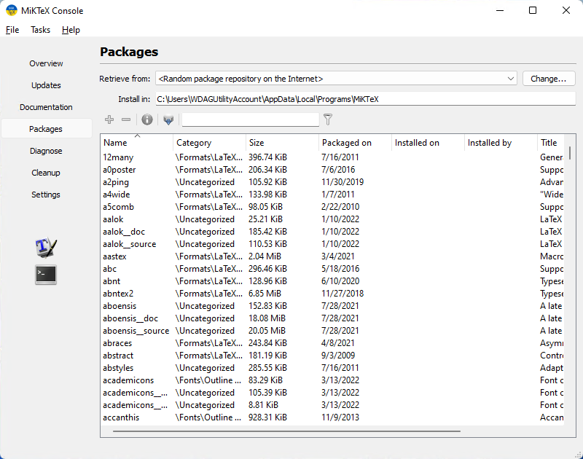This screenshot has width=583, height=459.
Task: Open the repository selection dropdown
Action: point(512,78)
